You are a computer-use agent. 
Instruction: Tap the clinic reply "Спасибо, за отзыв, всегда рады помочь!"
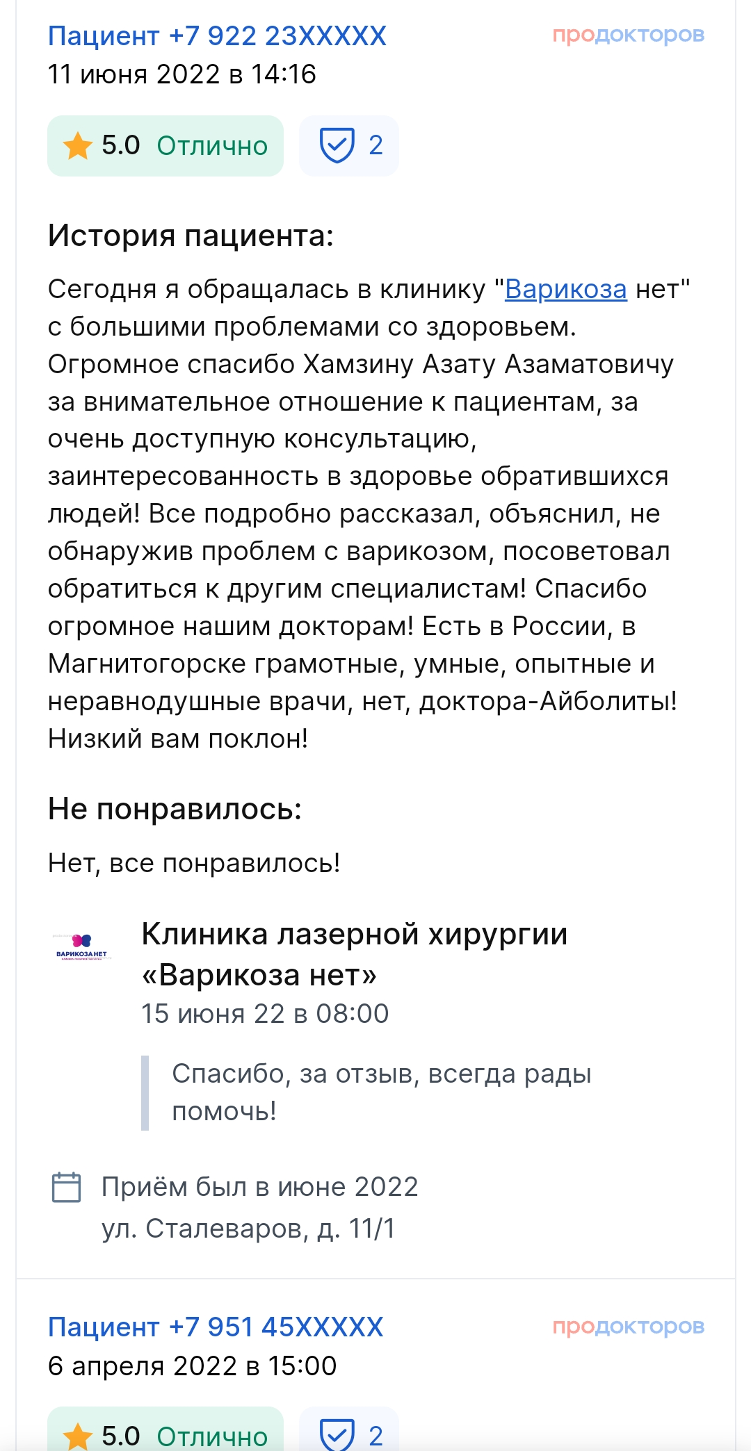pos(381,1092)
